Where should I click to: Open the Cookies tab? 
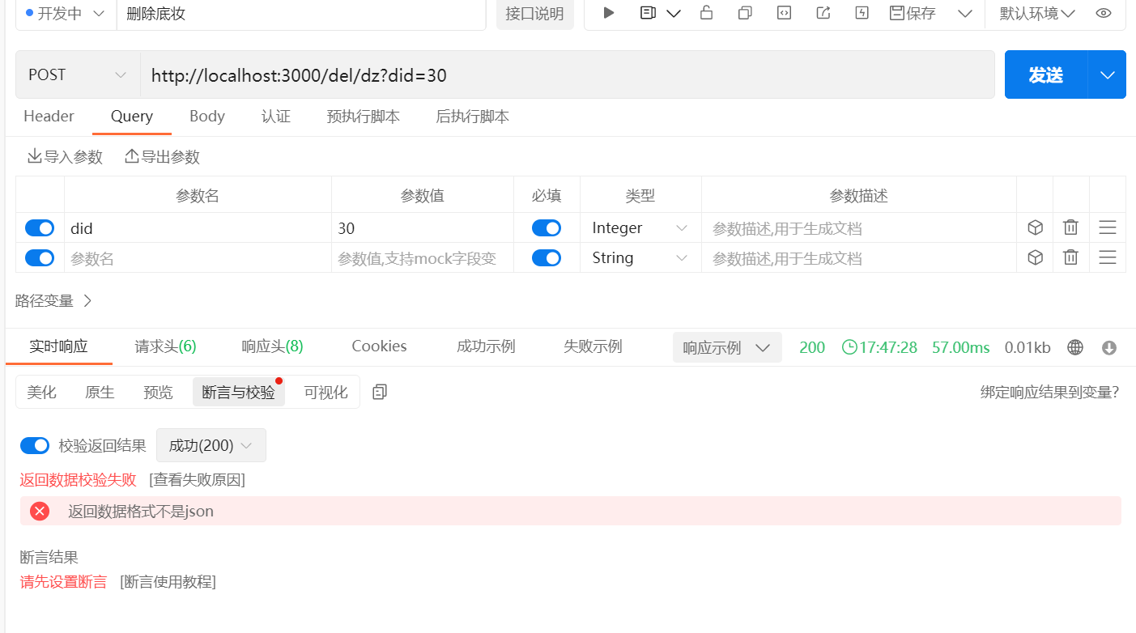(x=379, y=346)
